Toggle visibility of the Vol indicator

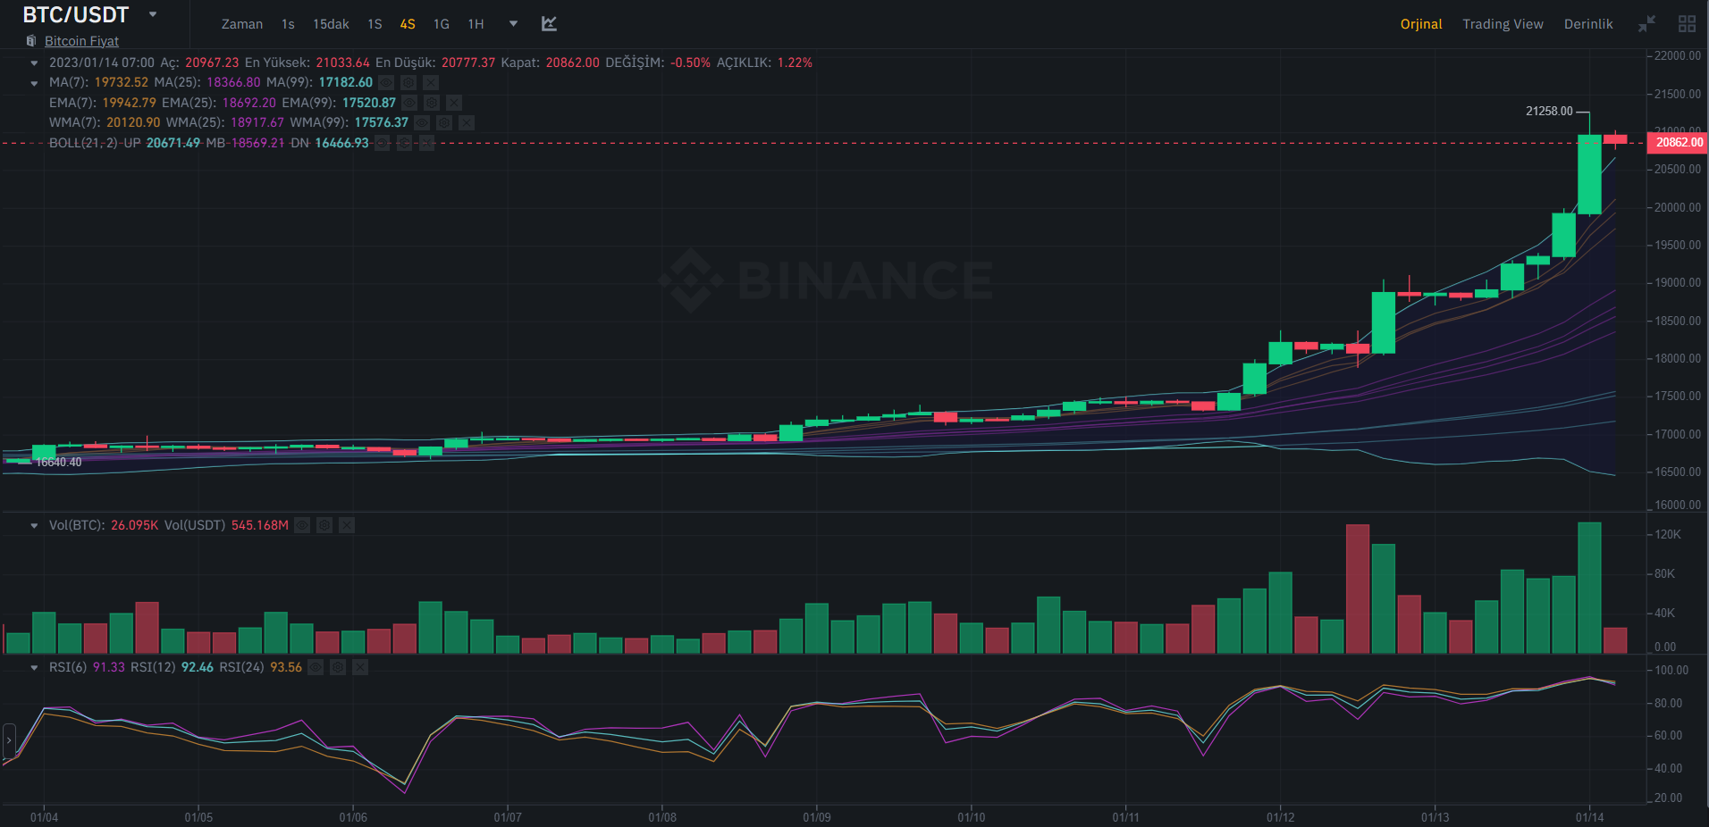tap(302, 525)
